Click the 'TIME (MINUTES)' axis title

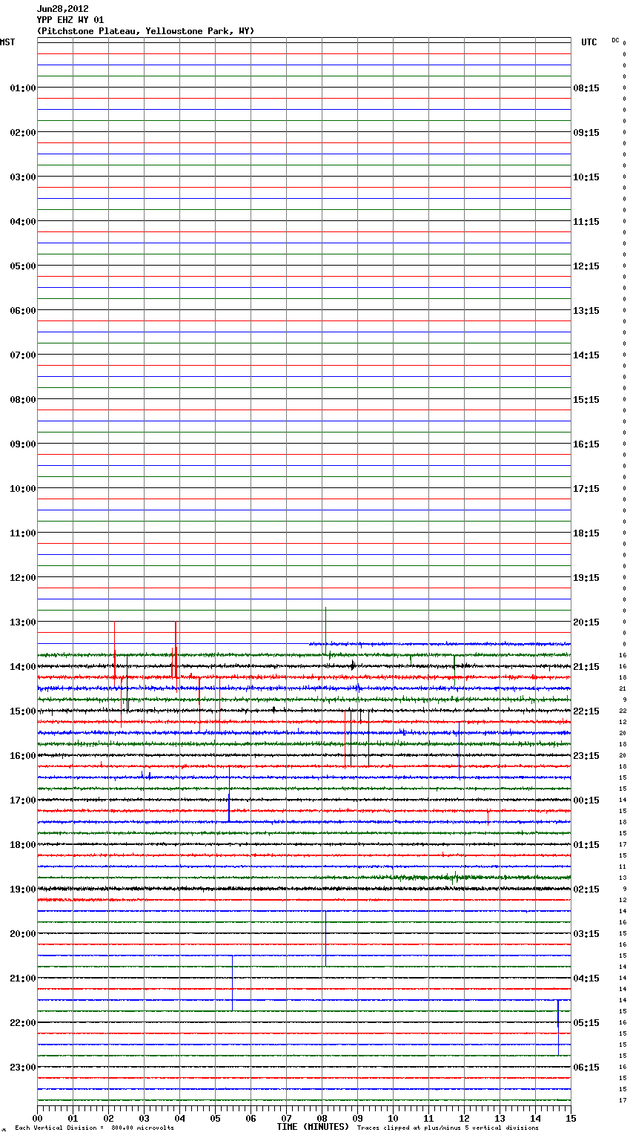(x=313, y=1127)
